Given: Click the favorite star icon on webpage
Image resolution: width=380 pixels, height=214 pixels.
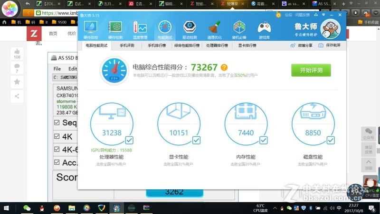Looking at the screenshot, I should click(17, 82).
